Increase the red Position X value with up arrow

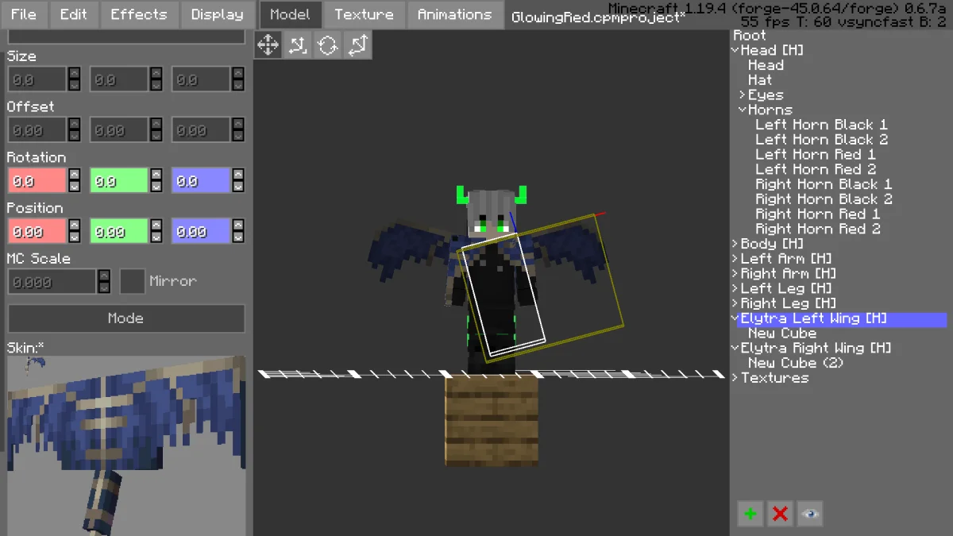[x=75, y=226]
